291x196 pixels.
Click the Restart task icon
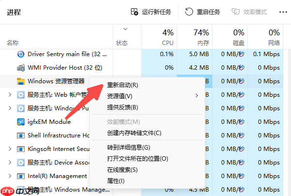pyautogui.click(x=188, y=12)
